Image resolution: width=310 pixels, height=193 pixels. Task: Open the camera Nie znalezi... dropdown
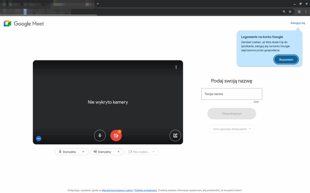tap(142, 152)
